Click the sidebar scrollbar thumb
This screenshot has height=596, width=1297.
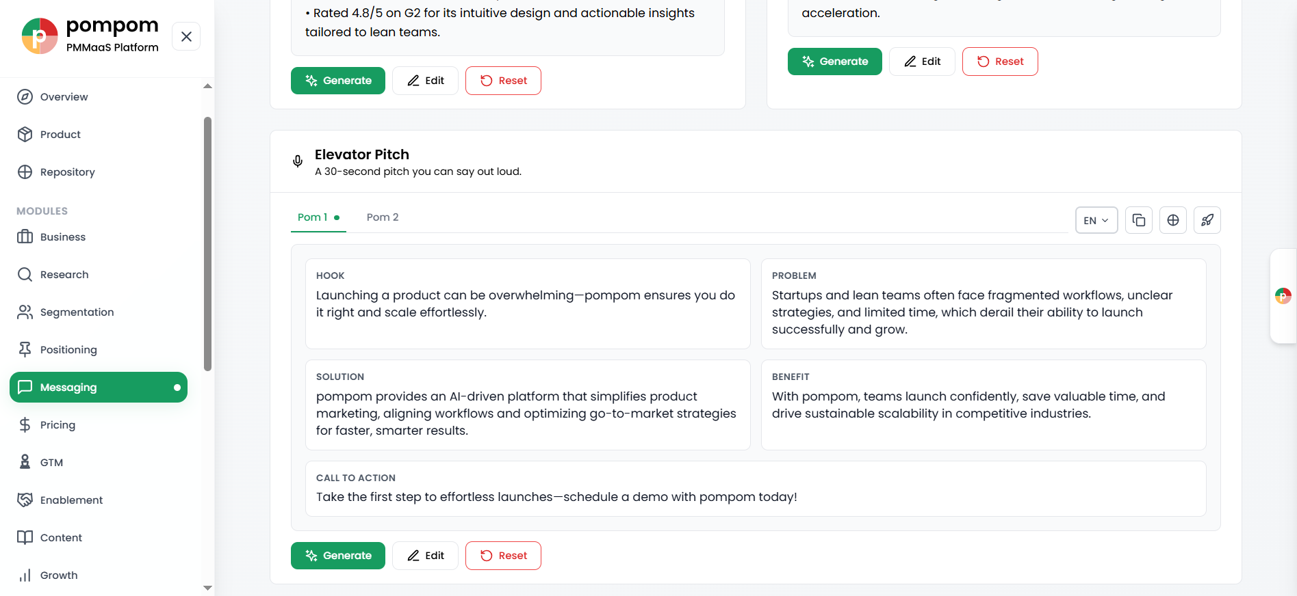click(x=207, y=244)
